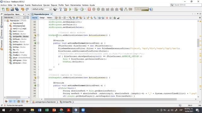Open Excel from the taskbar

pos(47,110)
